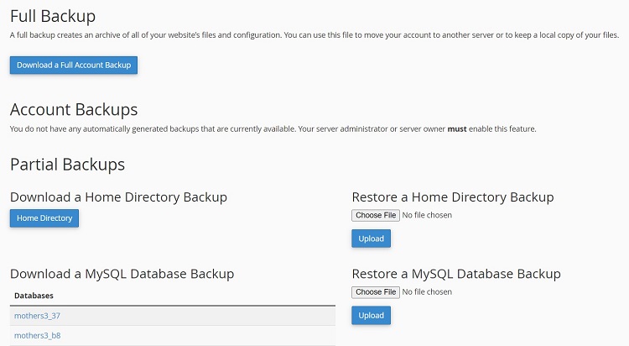Upload the Home Directory backup file
This screenshot has height=346, width=629.
click(x=371, y=239)
